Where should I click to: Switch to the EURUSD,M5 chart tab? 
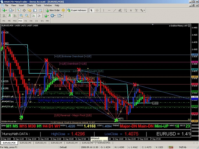[25, 143]
